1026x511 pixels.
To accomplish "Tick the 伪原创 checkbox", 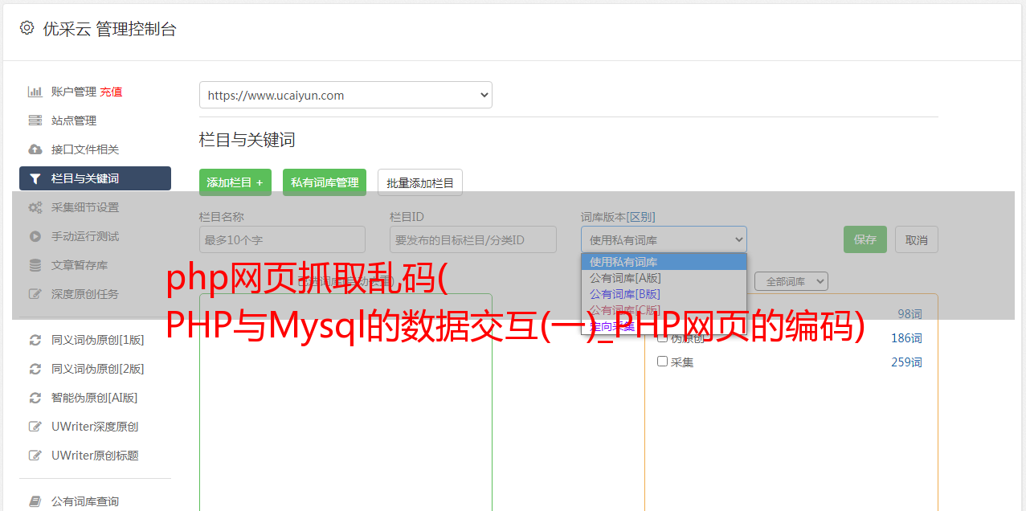I will coord(663,337).
